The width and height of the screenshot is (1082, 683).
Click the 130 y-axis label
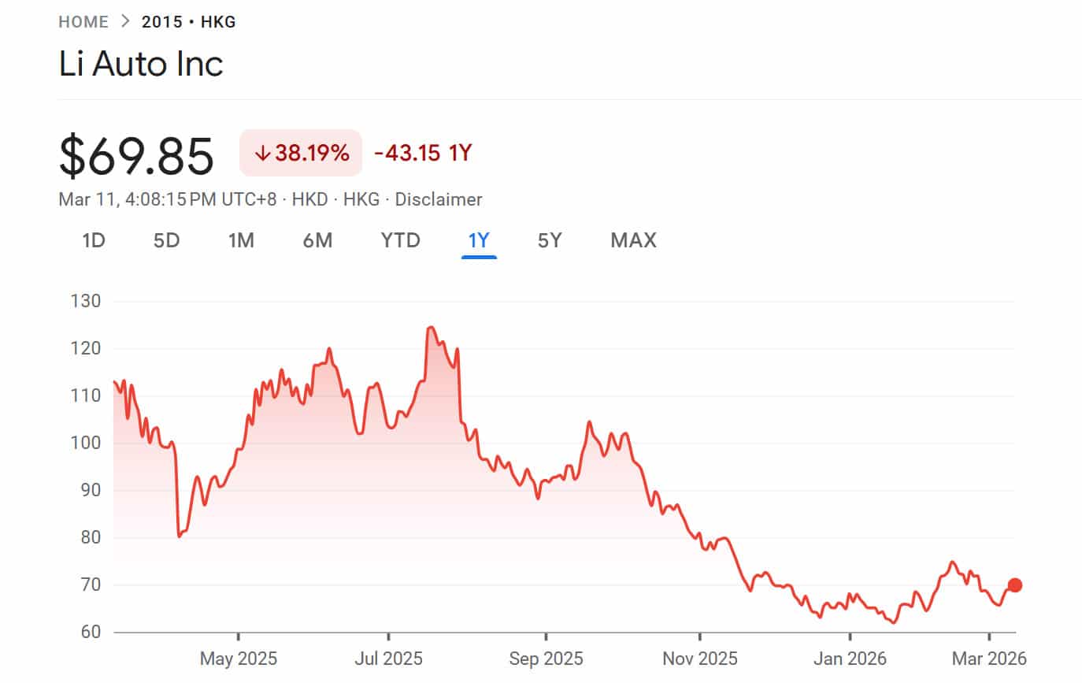[x=85, y=300]
